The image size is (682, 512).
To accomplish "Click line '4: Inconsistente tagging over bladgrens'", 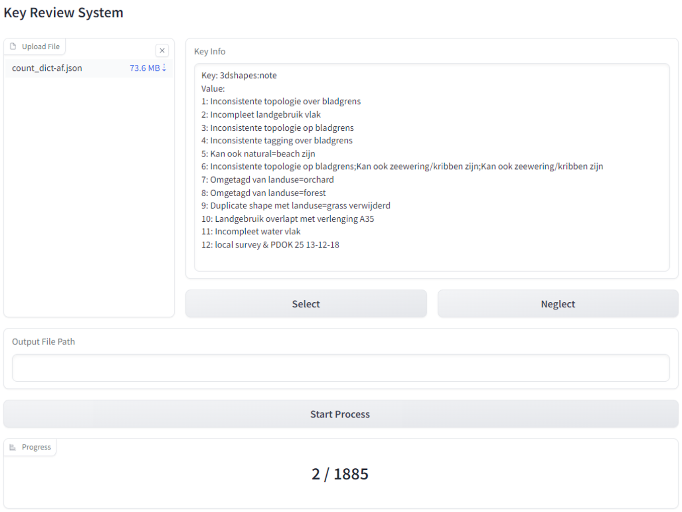I will pyautogui.click(x=277, y=140).
